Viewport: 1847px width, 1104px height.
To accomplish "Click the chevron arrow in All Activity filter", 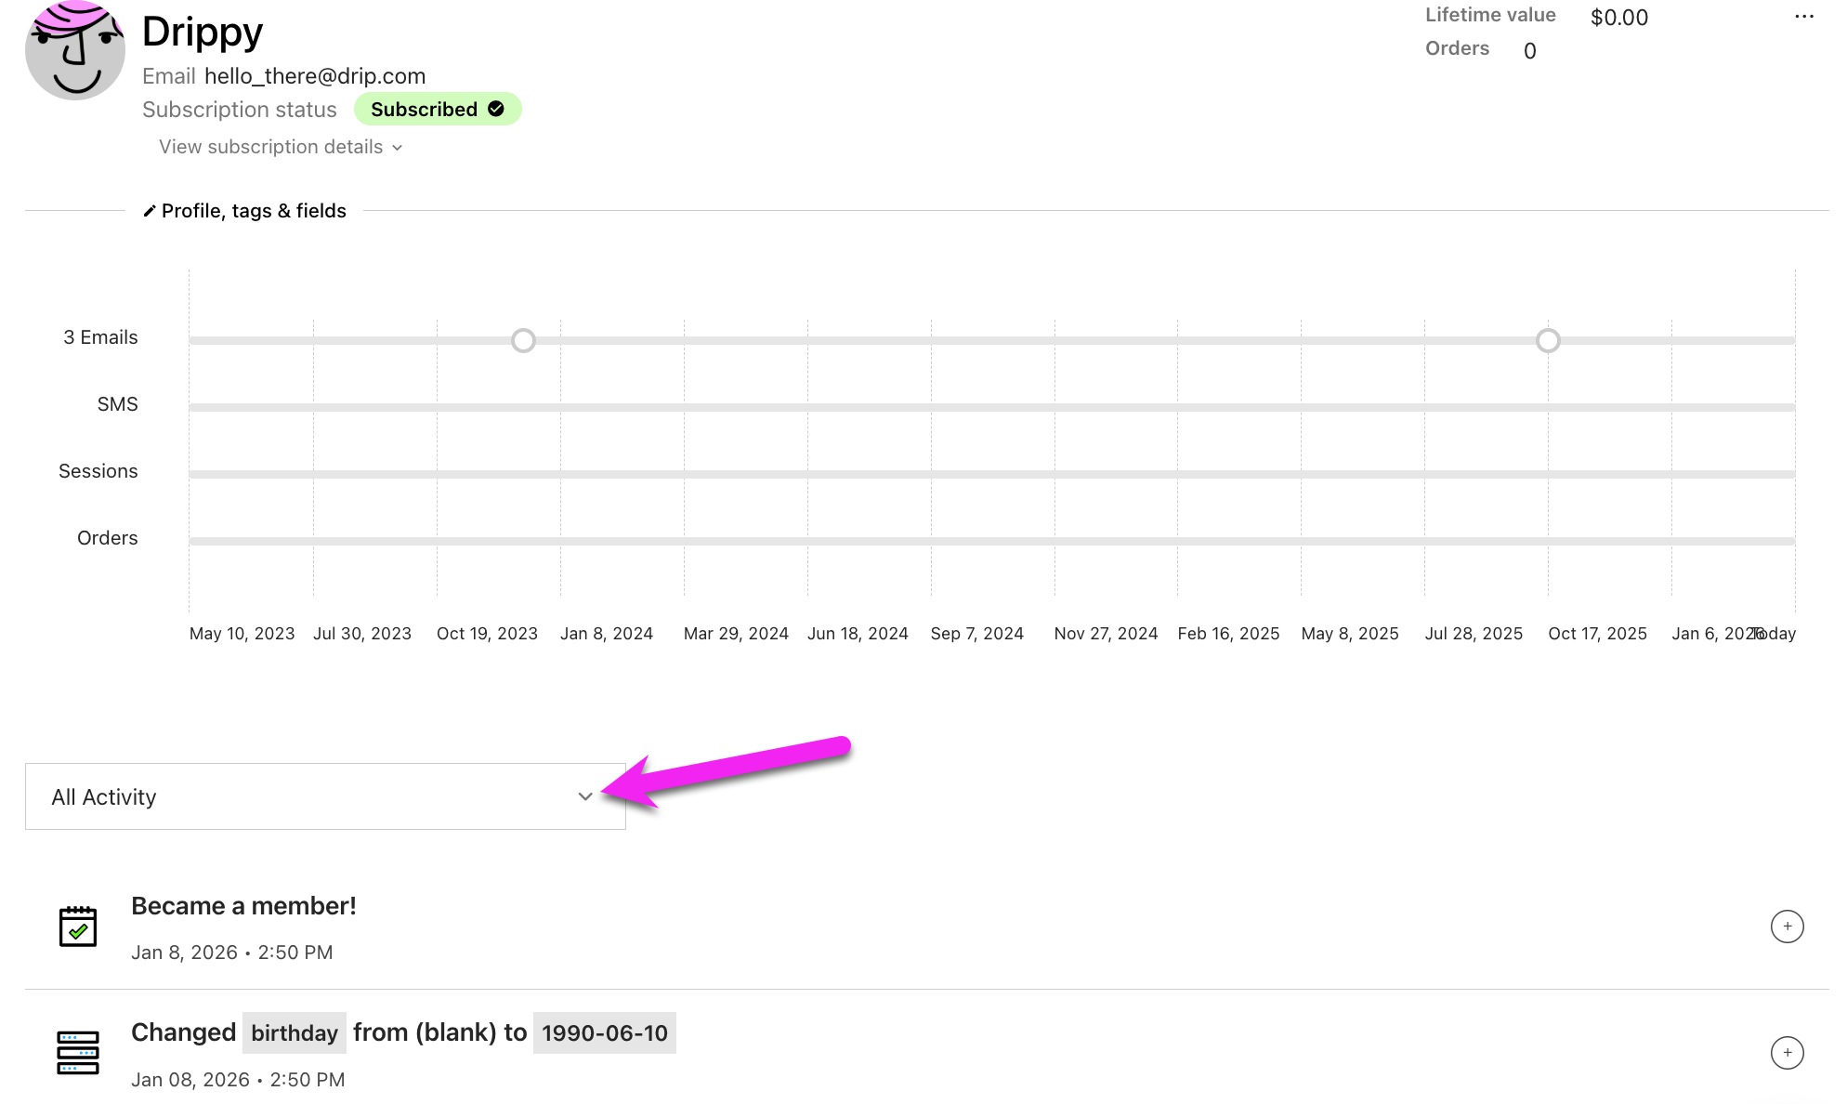I will click(585, 796).
